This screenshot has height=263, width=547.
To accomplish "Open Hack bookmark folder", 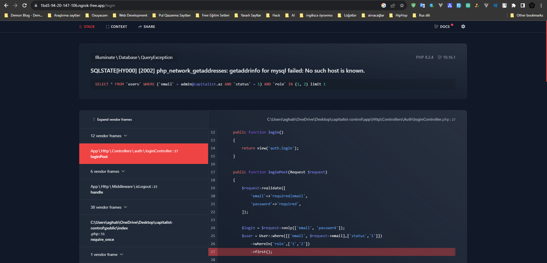I will point(273,15).
